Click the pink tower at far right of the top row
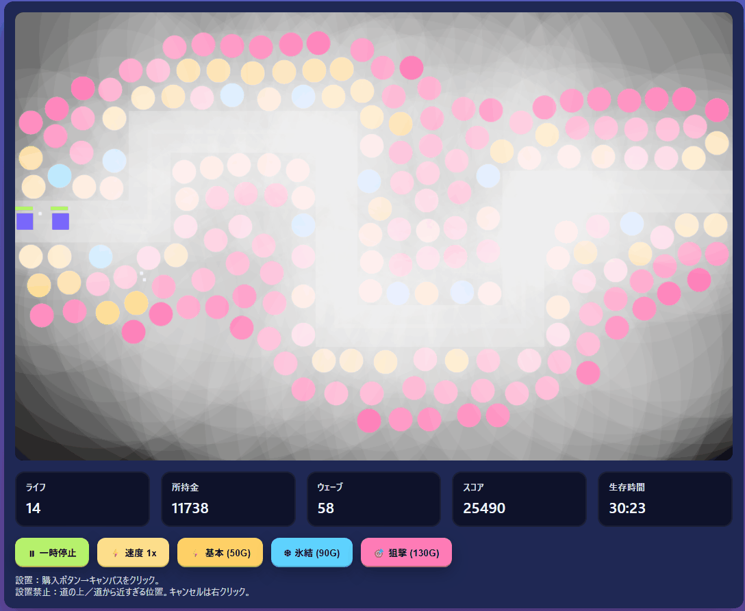Screen dimensions: 745x611 point(717,110)
